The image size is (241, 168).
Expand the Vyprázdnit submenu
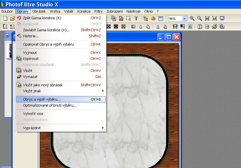click(x=61, y=128)
